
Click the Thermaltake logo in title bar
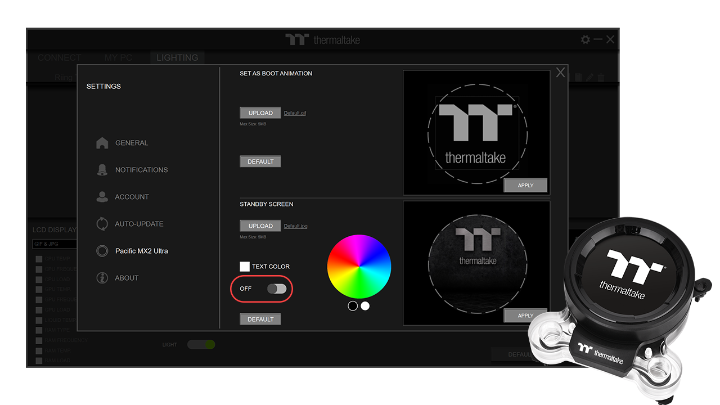[x=322, y=39]
